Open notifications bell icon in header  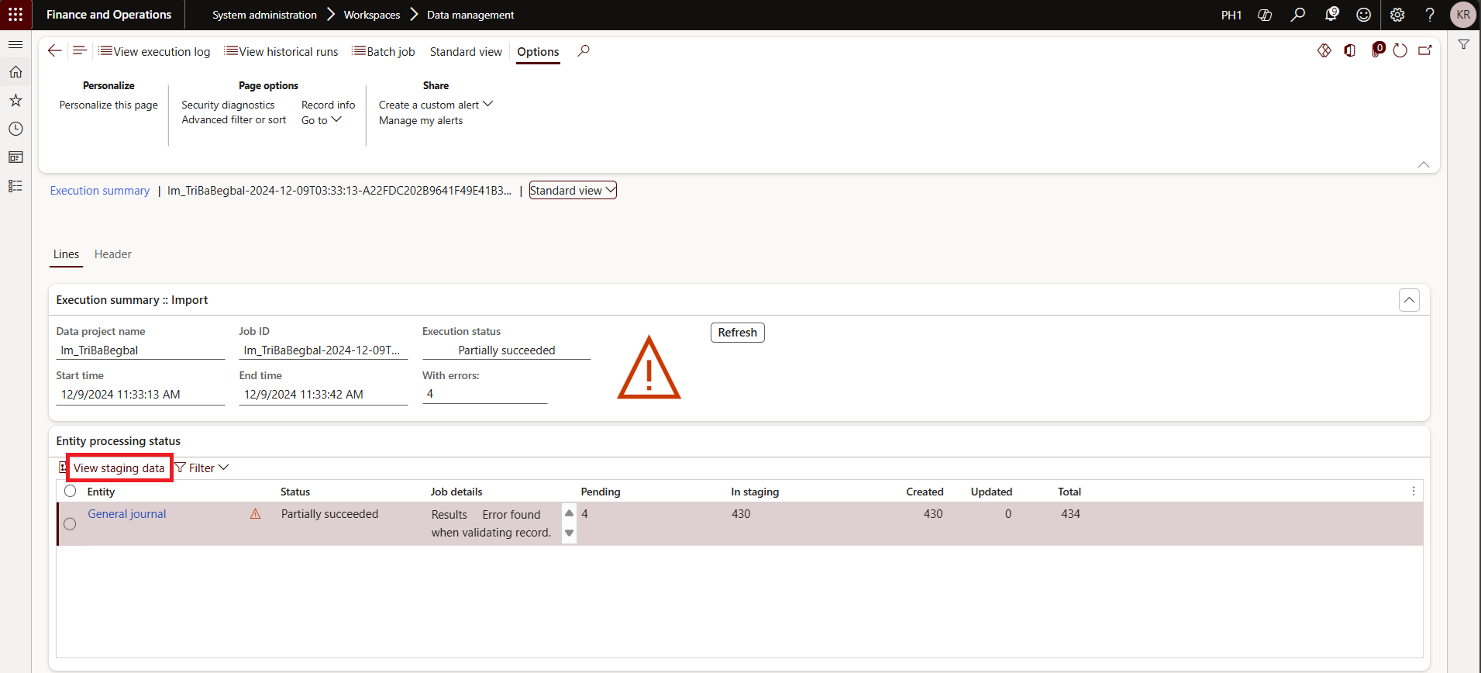pyautogui.click(x=1331, y=15)
